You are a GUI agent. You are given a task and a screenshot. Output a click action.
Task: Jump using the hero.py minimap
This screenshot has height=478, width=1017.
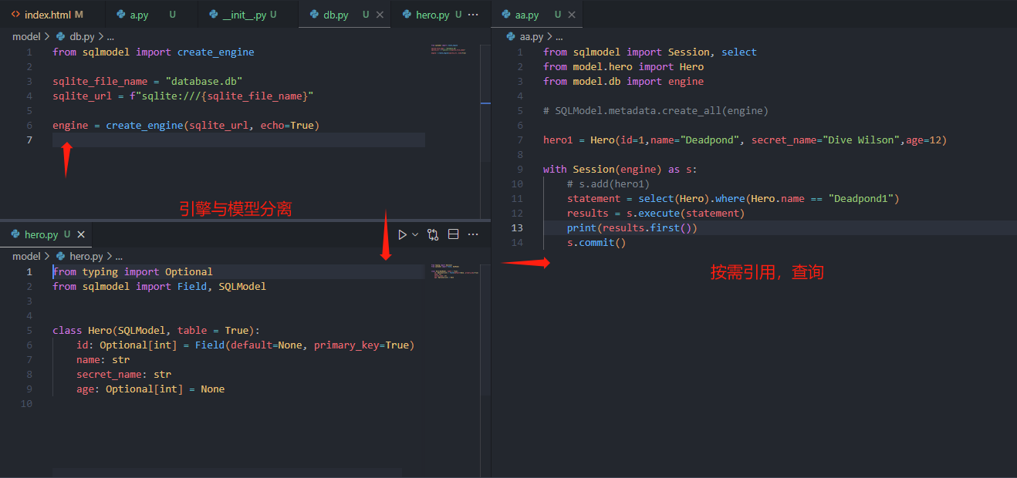coord(454,273)
